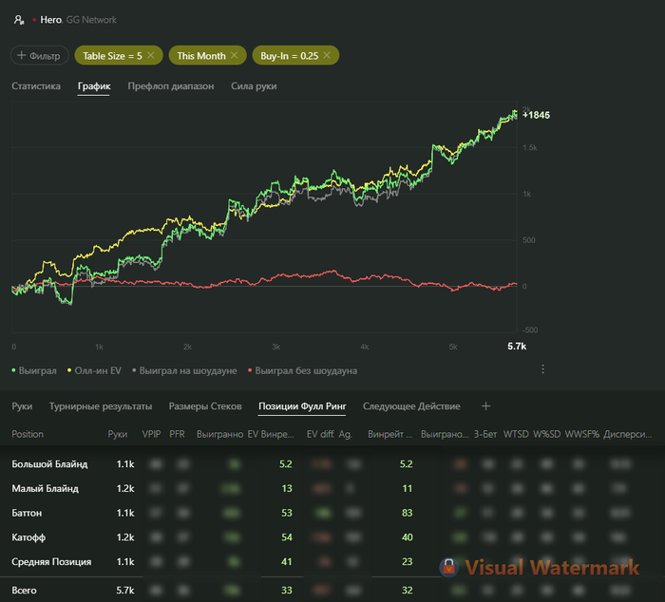Remove the This Month filter chip
665x602 pixels.
234,55
